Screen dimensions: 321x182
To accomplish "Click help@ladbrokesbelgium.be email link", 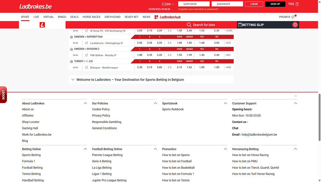I will pos(259,134).
